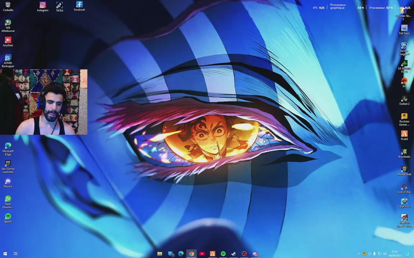Switch to Google Chrome in the taskbar
This screenshot has height=258, width=414.
pos(192,254)
